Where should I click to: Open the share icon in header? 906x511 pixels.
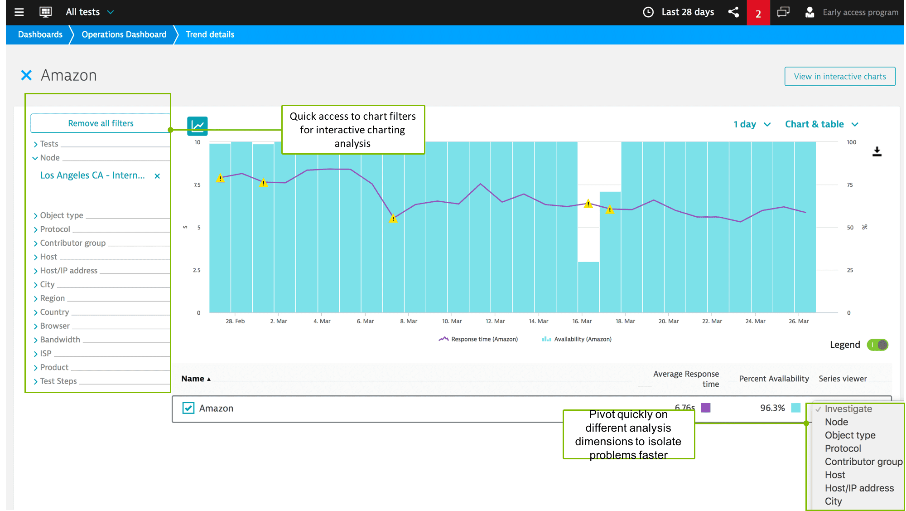(733, 12)
